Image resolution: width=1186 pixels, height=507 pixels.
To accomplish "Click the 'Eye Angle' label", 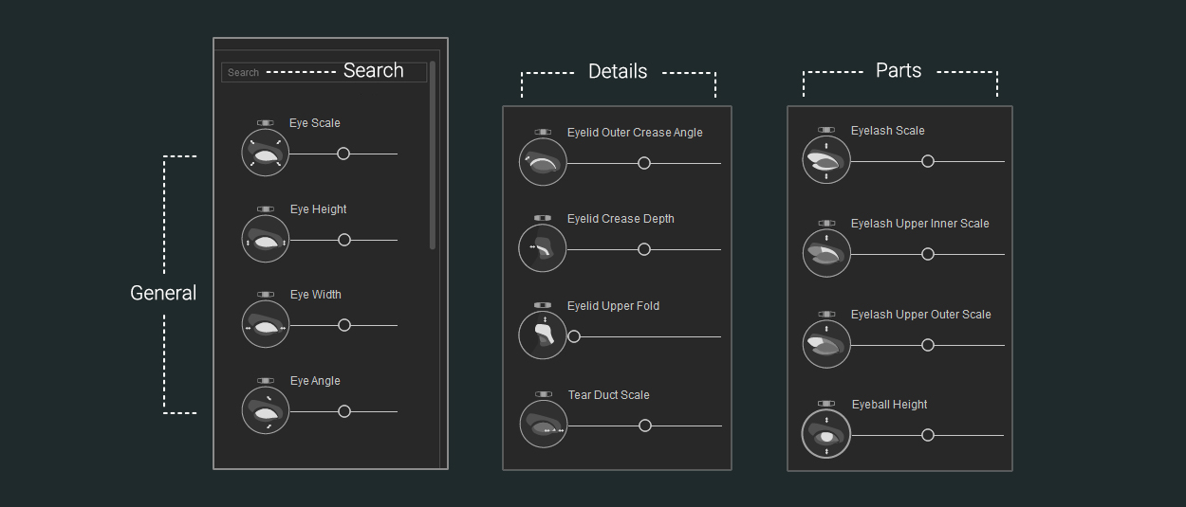I will (315, 381).
